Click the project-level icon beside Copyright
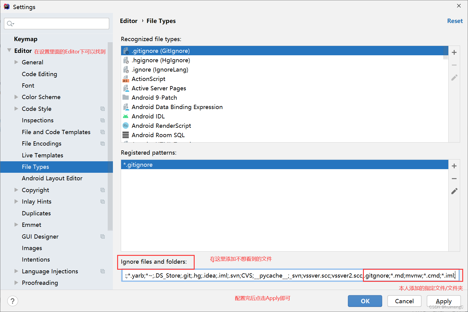Viewport: 468px width, 312px height. coord(103,190)
